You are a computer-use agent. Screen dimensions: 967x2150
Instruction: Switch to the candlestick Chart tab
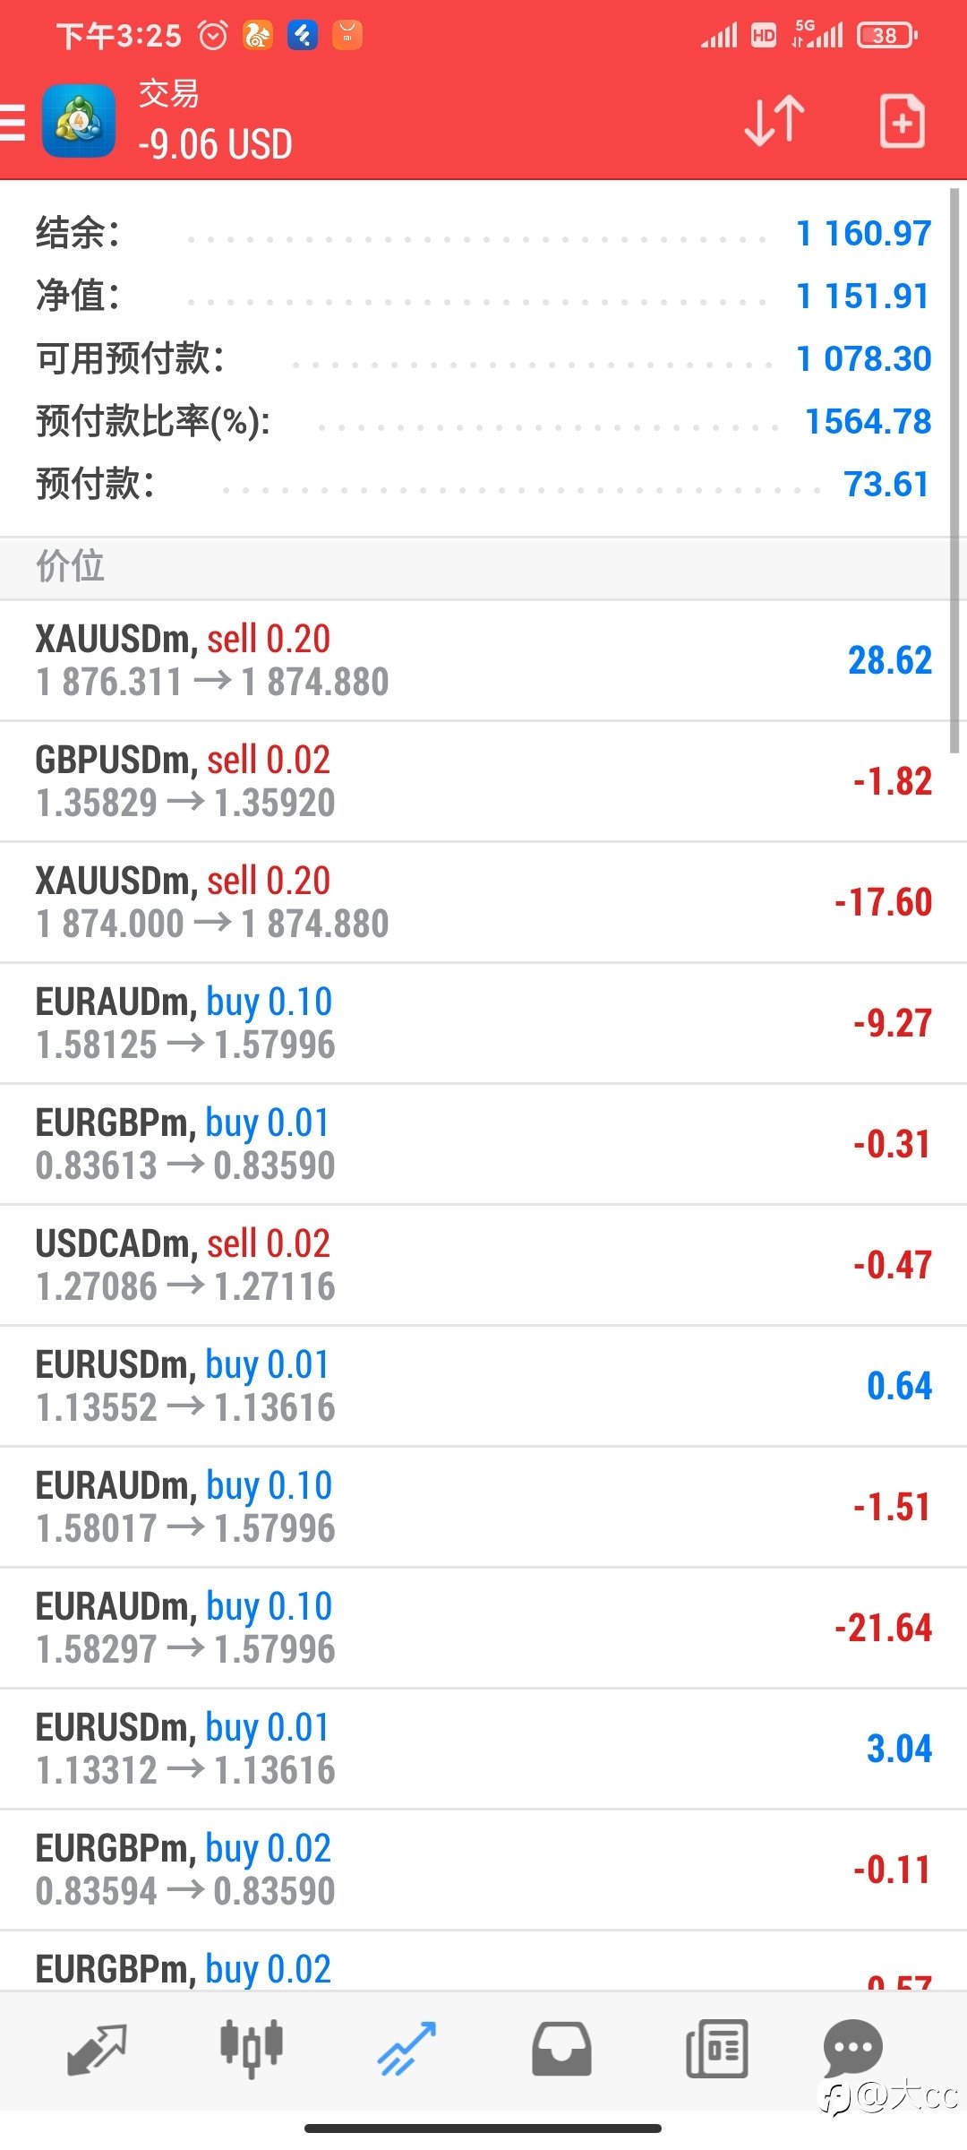tap(252, 2048)
